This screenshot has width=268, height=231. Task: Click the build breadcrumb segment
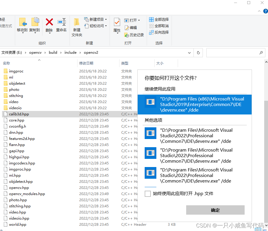(x=53, y=53)
